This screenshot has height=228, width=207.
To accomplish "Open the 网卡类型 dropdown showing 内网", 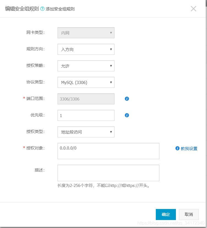I will 86,33.
